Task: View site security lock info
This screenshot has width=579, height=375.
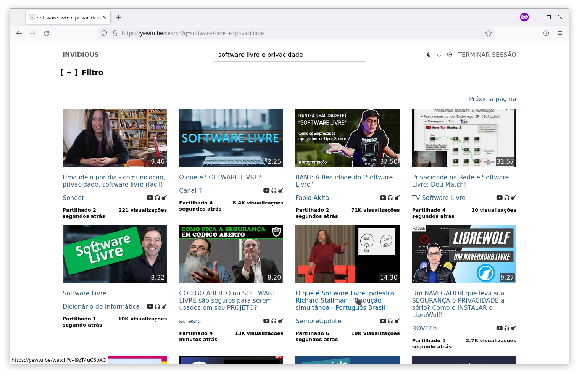Action: coord(115,33)
